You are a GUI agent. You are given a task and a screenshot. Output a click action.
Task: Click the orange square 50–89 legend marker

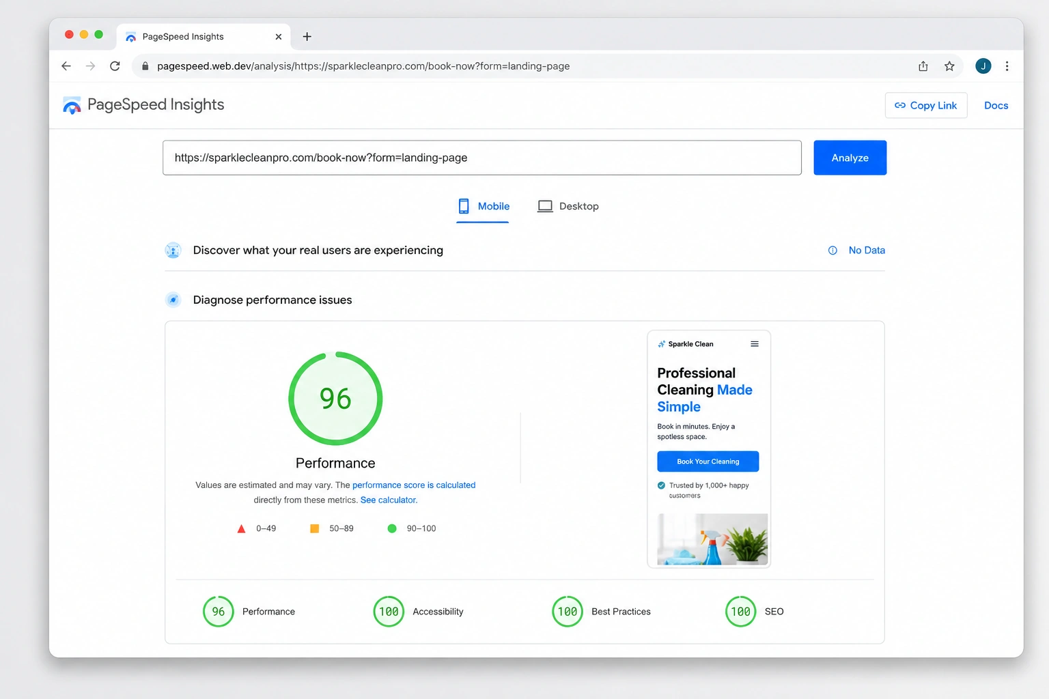[315, 528]
